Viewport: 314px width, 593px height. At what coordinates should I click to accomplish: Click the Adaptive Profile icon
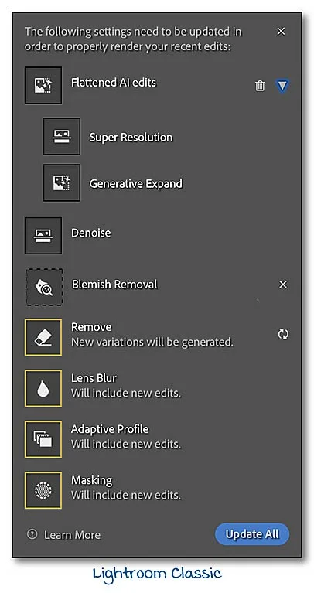tap(43, 439)
